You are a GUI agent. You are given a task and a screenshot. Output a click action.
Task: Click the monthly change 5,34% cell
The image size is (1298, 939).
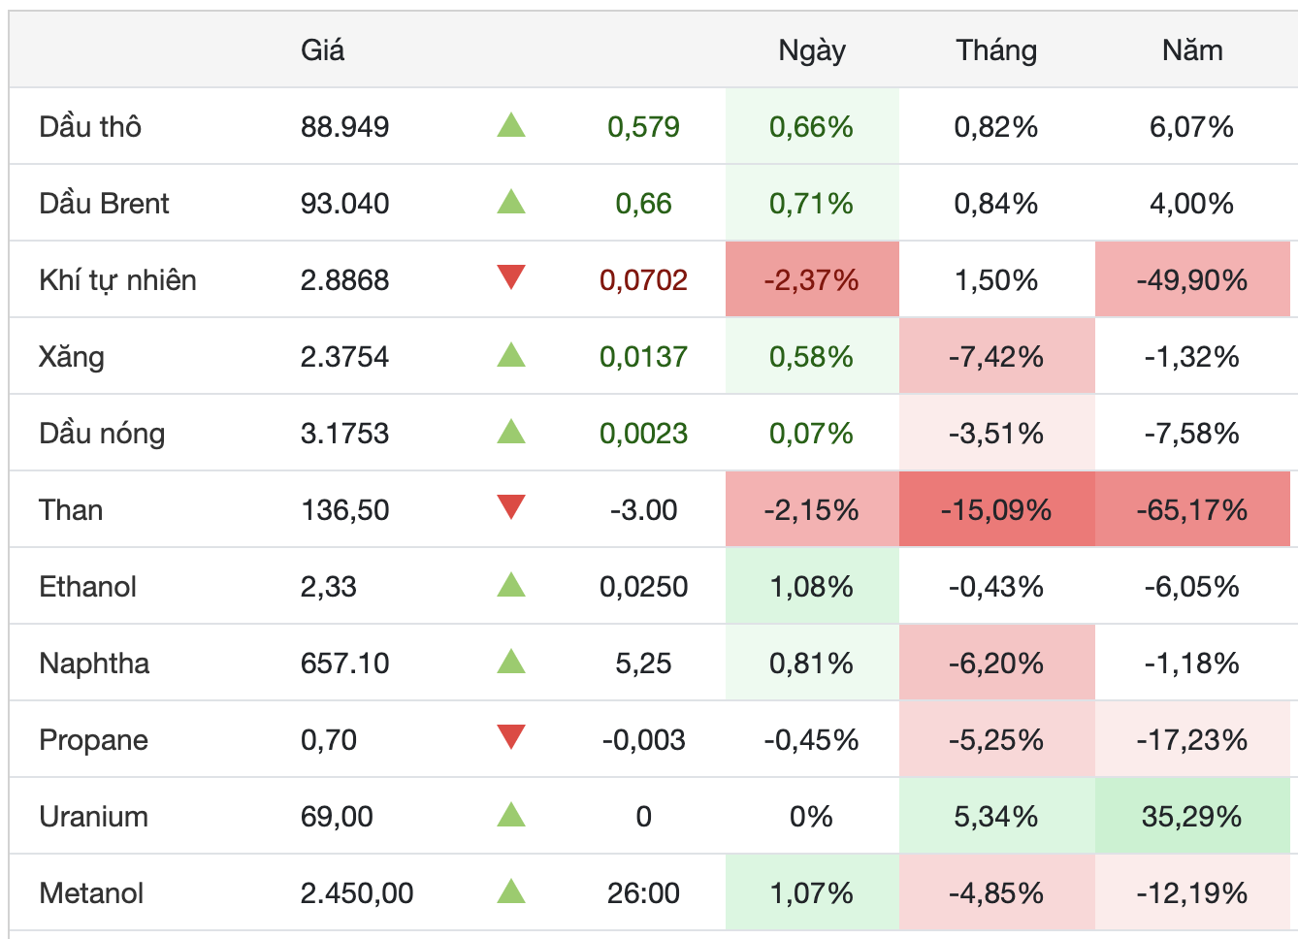point(997,816)
